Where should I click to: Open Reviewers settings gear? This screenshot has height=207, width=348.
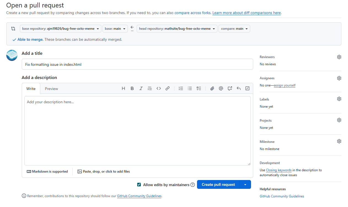(339, 57)
